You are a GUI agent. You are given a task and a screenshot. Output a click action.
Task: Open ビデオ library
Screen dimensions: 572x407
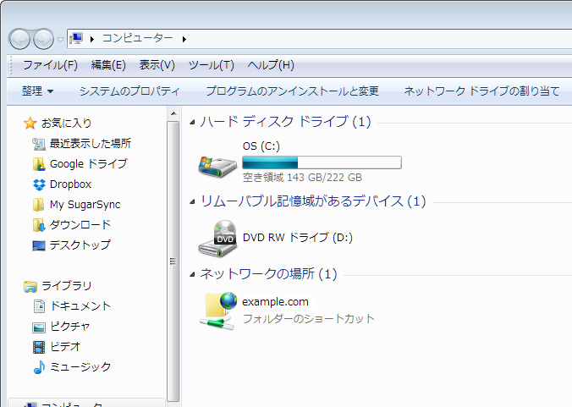pos(65,347)
